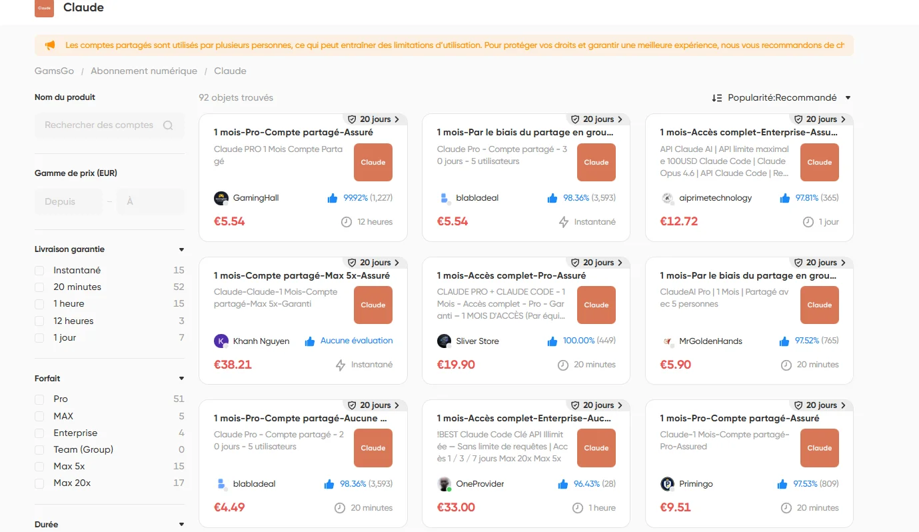Open the Popularité:Recommandé sort dropdown
This screenshot has height=532, width=919.
pyautogui.click(x=782, y=98)
